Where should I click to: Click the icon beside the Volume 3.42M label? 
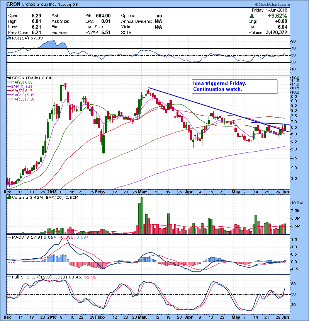click(8, 198)
